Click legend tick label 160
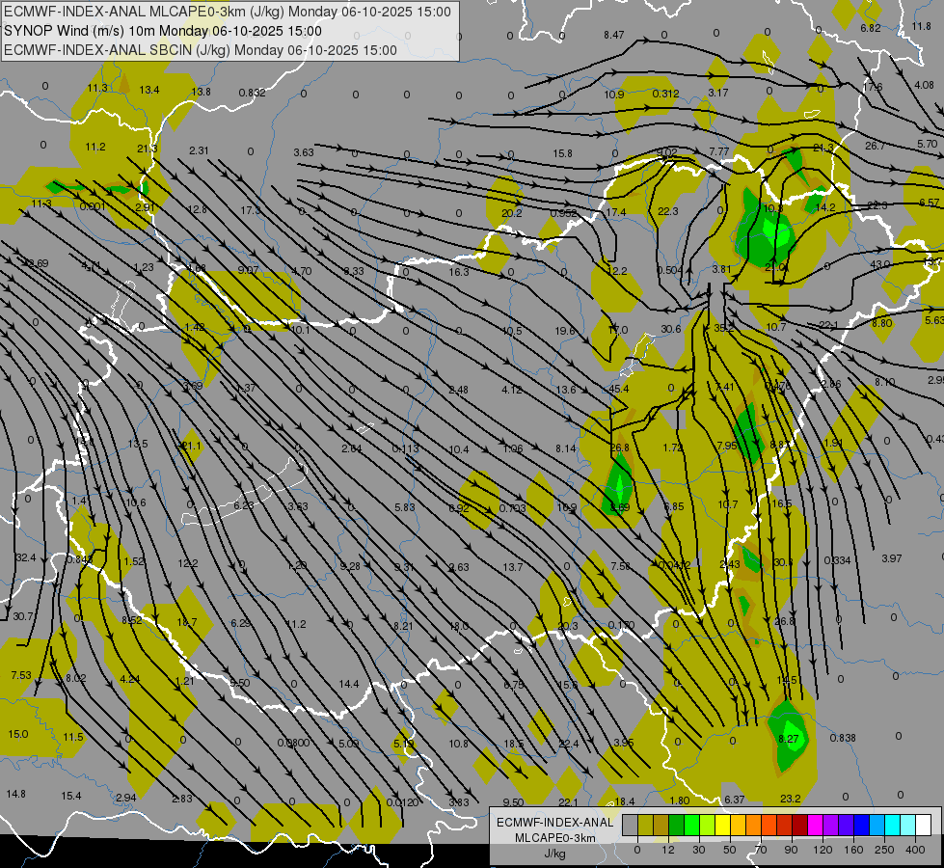 (x=853, y=850)
